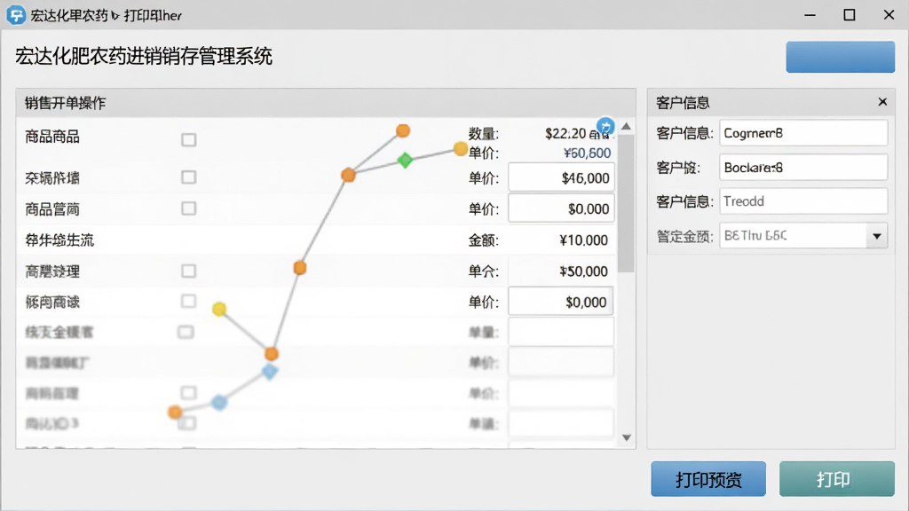The height and width of the screenshot is (511, 909).
Task: Click the 商品商品 row label
Action: point(52,137)
